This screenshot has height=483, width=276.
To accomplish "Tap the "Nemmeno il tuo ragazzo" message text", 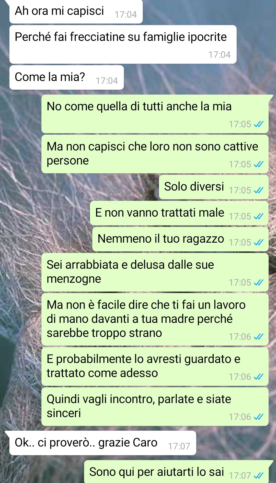I will (x=161, y=239).
